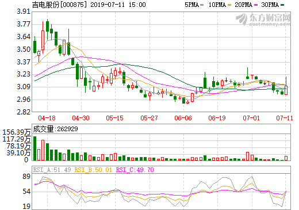This screenshot has height=210, width=299.
Task: Click the RSI_C:49.70 indicator label
Action: coord(135,170)
